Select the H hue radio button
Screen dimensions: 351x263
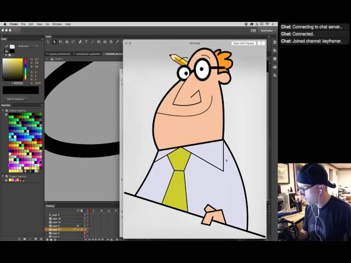29,60
